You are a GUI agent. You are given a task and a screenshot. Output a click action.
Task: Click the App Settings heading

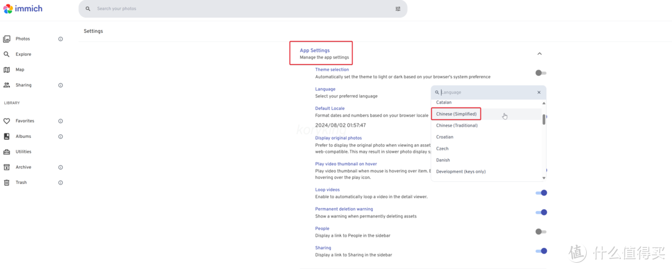[x=315, y=50]
